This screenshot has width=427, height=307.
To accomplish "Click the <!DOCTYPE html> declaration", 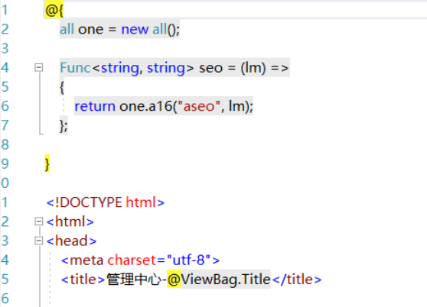I will tap(106, 202).
